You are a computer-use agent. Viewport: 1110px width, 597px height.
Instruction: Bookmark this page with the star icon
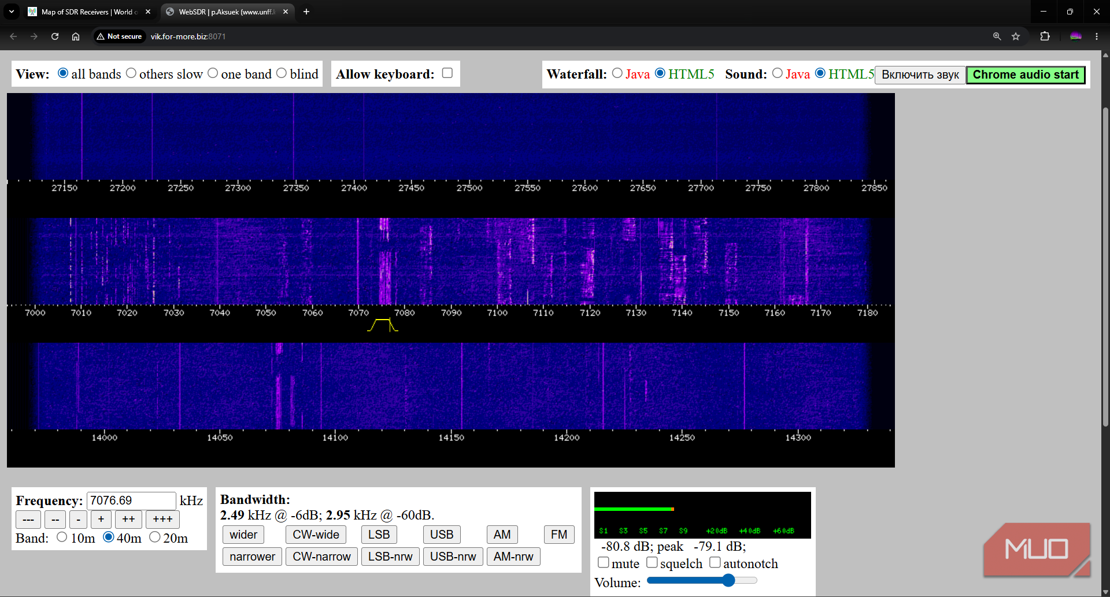(1016, 36)
